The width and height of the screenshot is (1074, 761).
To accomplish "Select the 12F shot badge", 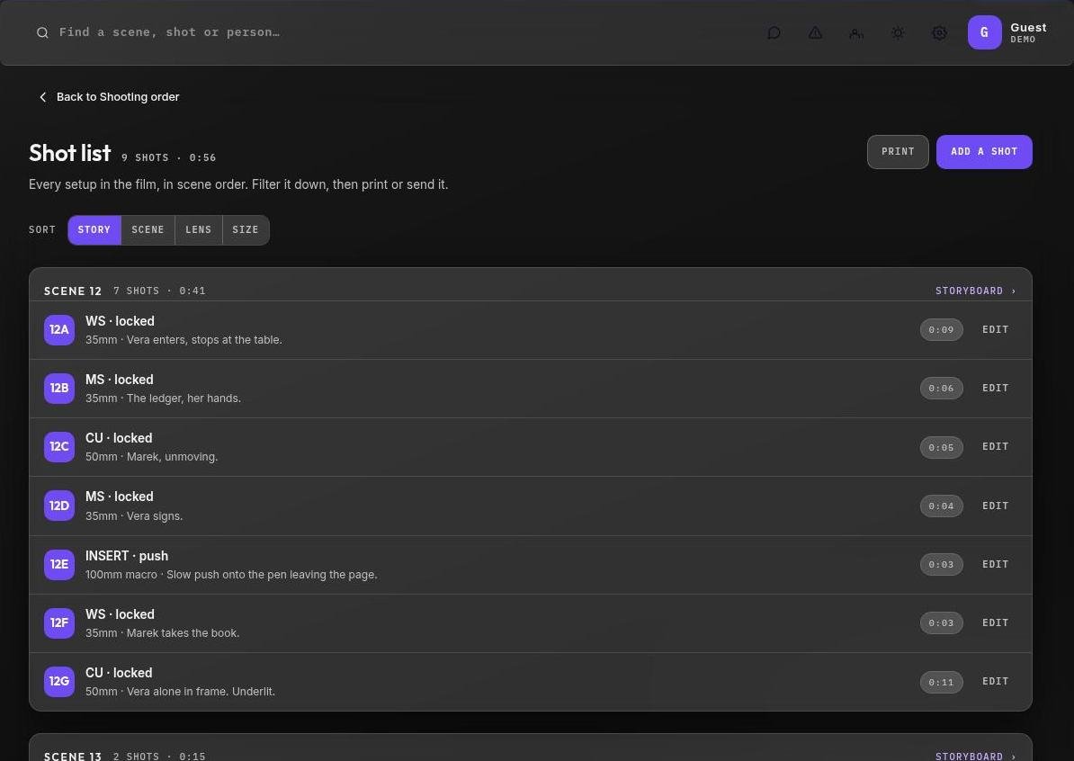I will point(58,622).
